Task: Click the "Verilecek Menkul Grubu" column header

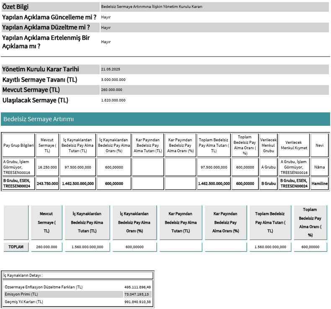Action: pyautogui.click(x=268, y=145)
